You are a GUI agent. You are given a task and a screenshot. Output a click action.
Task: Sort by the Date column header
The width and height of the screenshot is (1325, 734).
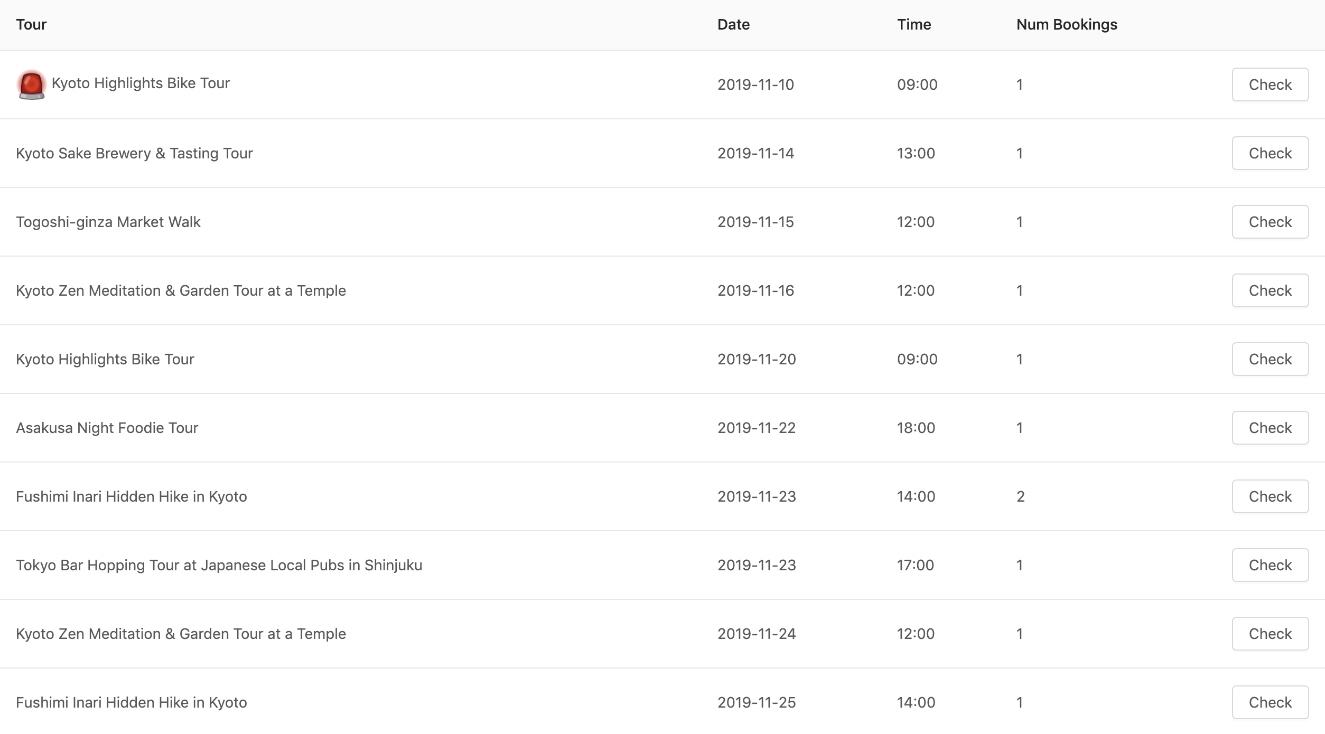(x=733, y=24)
